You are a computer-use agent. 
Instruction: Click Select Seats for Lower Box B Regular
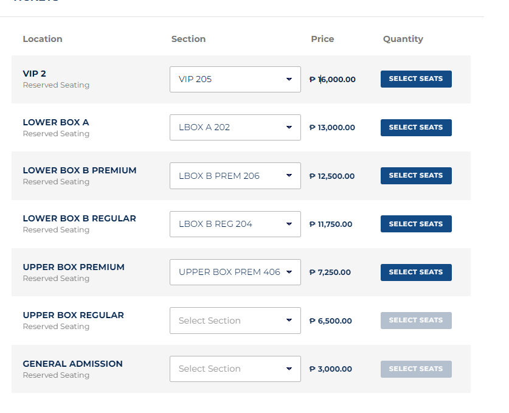tap(416, 224)
